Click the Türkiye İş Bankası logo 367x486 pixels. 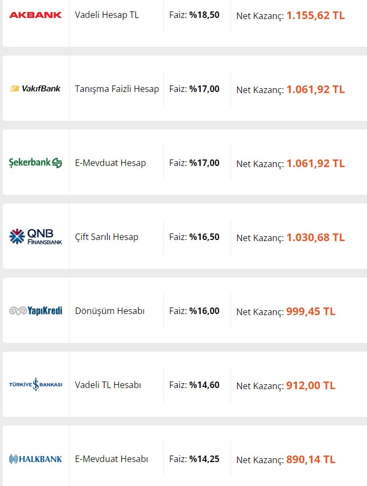tap(36, 384)
